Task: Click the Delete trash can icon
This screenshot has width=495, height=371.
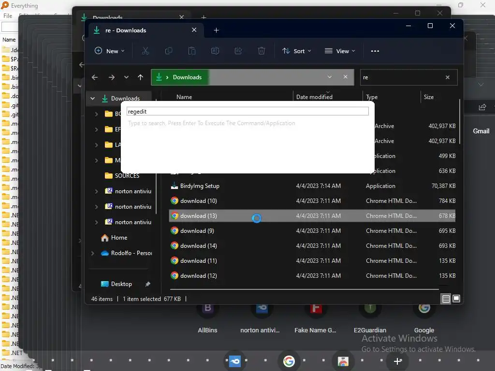Action: 262,51
